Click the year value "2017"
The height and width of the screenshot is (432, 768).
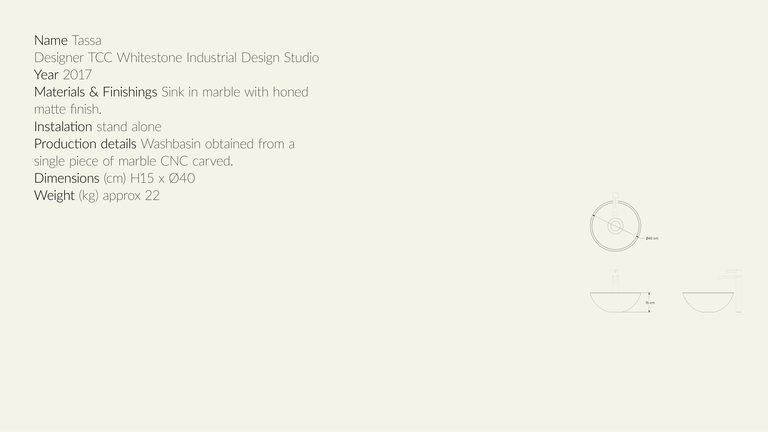tap(77, 75)
